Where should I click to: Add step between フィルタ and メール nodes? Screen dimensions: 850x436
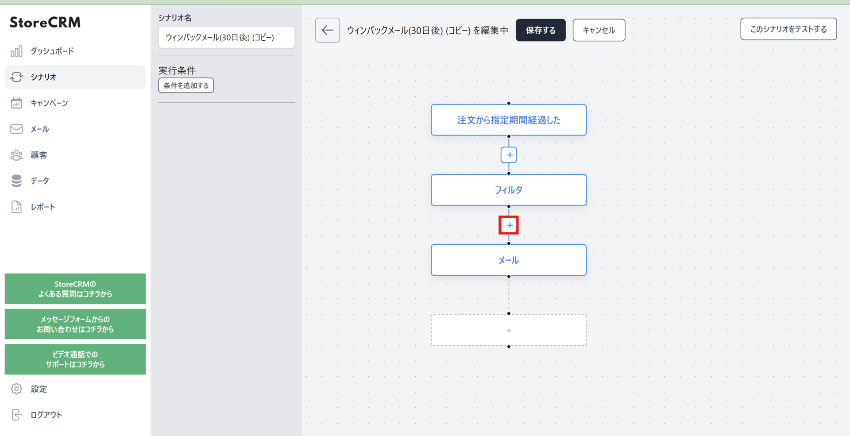pyautogui.click(x=509, y=225)
